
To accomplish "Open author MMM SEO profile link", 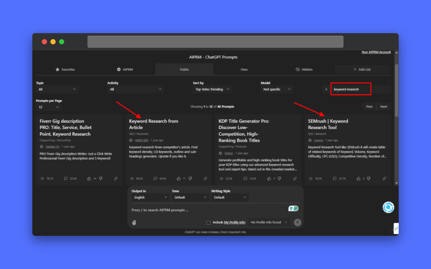I will tap(141, 140).
